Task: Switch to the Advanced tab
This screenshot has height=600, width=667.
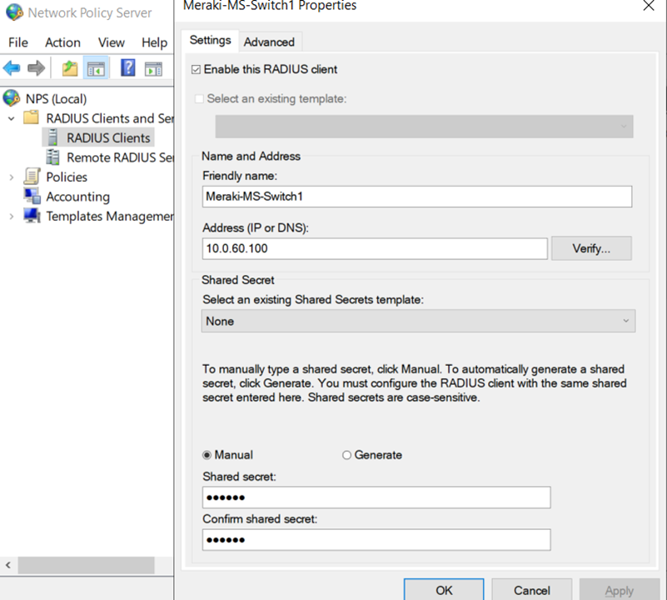Action: (269, 42)
